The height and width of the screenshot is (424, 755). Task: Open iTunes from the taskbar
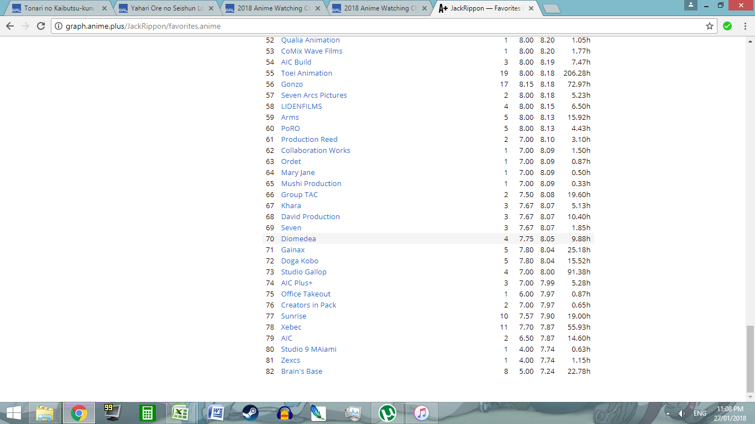[x=422, y=413]
